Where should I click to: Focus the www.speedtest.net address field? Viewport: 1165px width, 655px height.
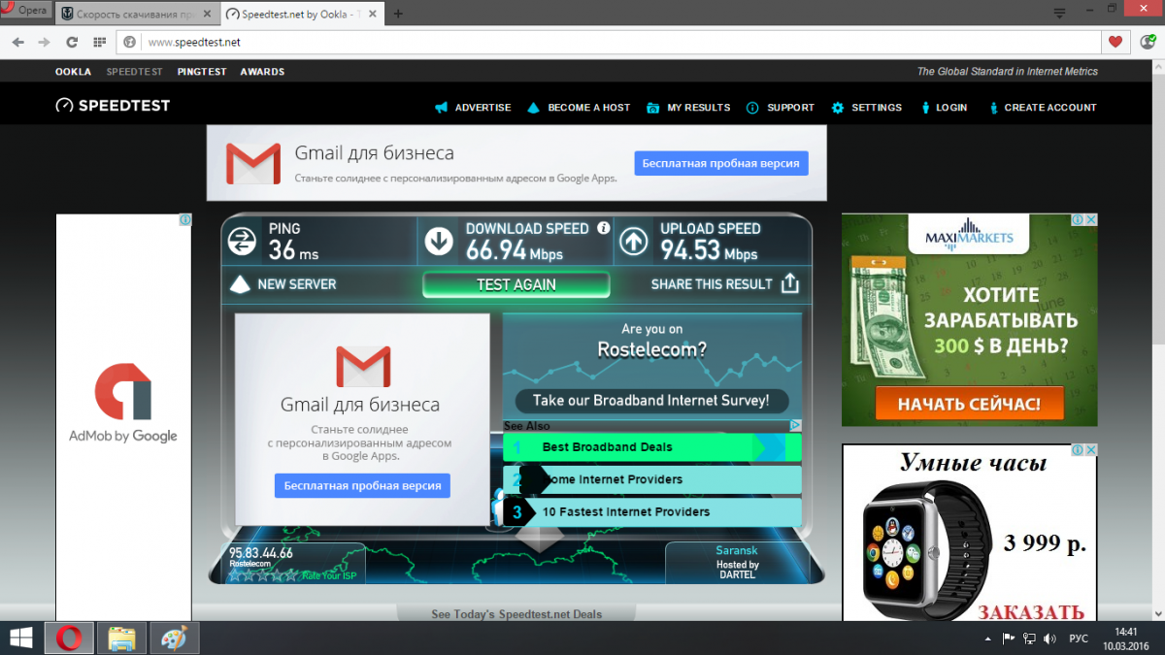[621, 42]
